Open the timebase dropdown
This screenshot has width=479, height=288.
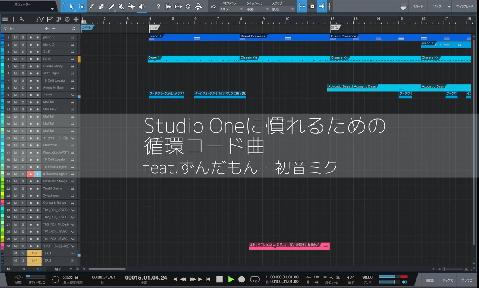pyautogui.click(x=257, y=9)
